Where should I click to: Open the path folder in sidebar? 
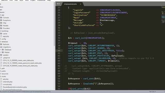point(3,68)
